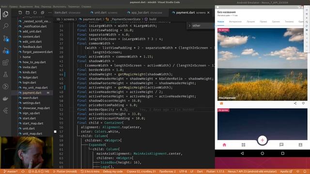Click payment.dart in breadcrumbs
Viewport: 310px width, 174px height.
92,19
